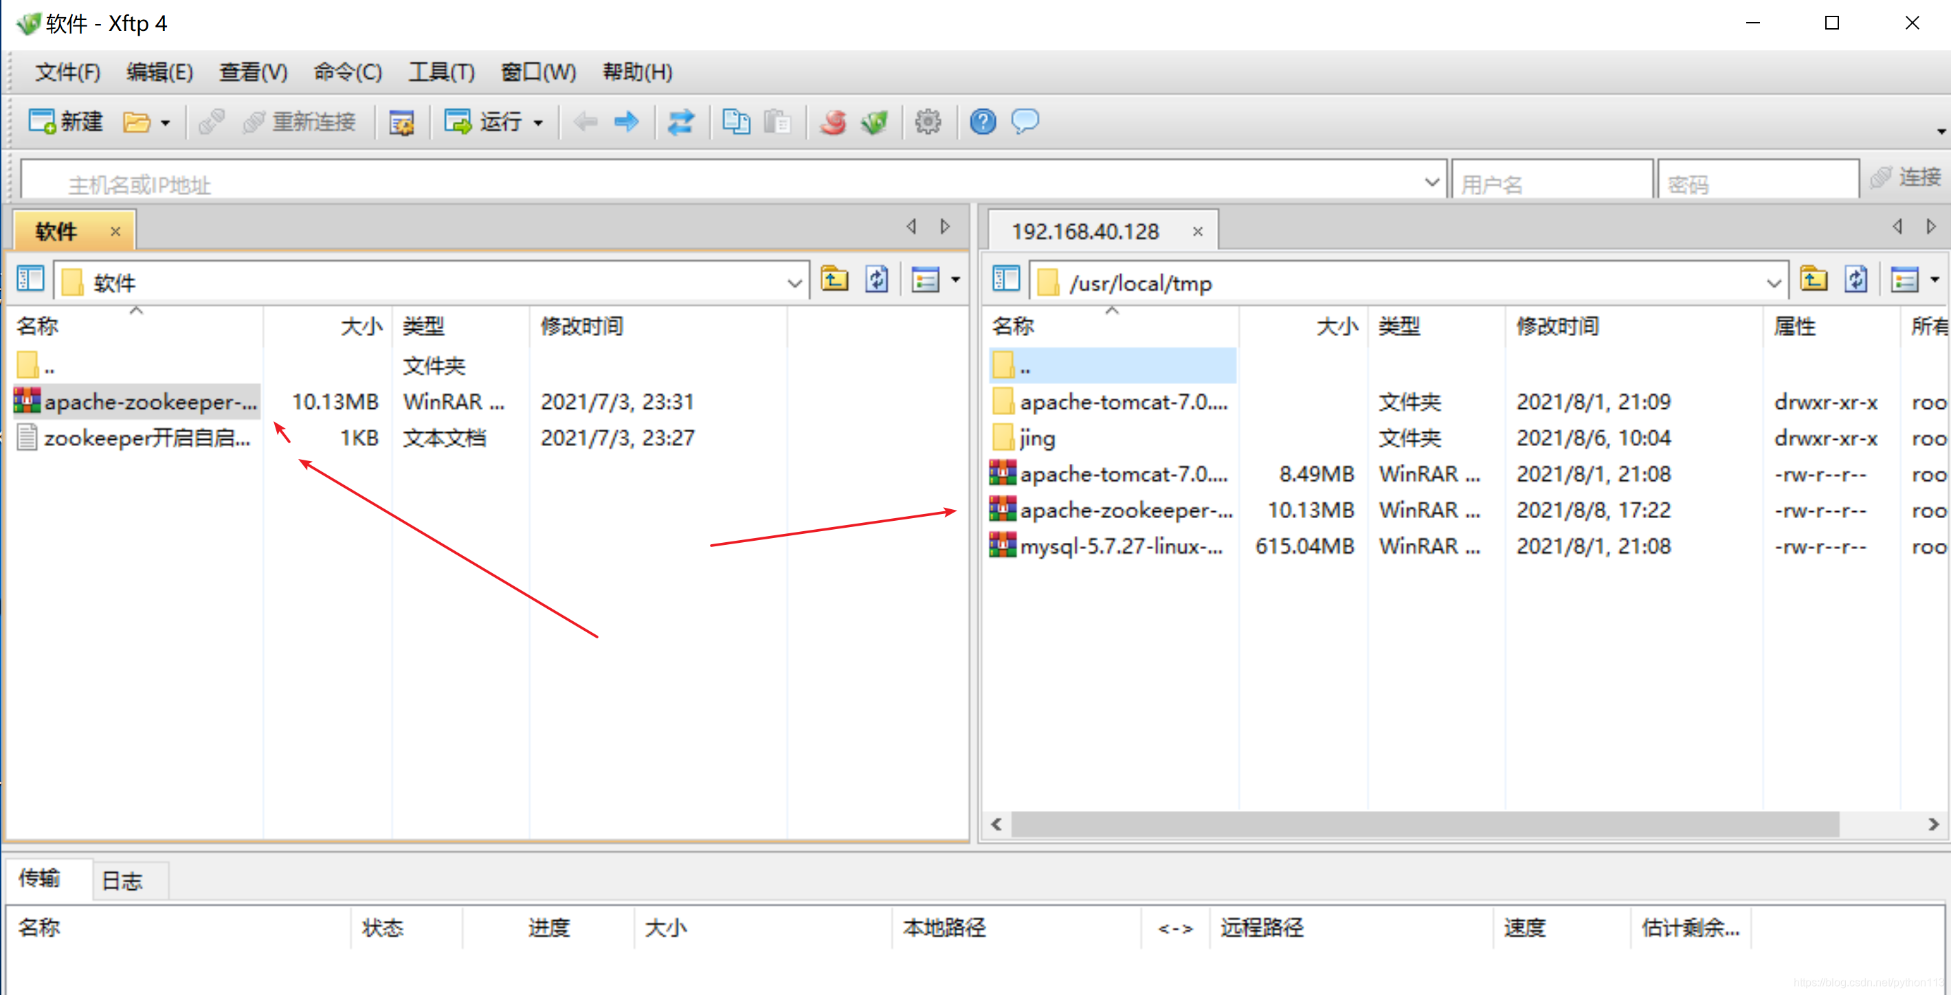Open the host address history dropdown
Screen dimensions: 1951x995
[1431, 181]
